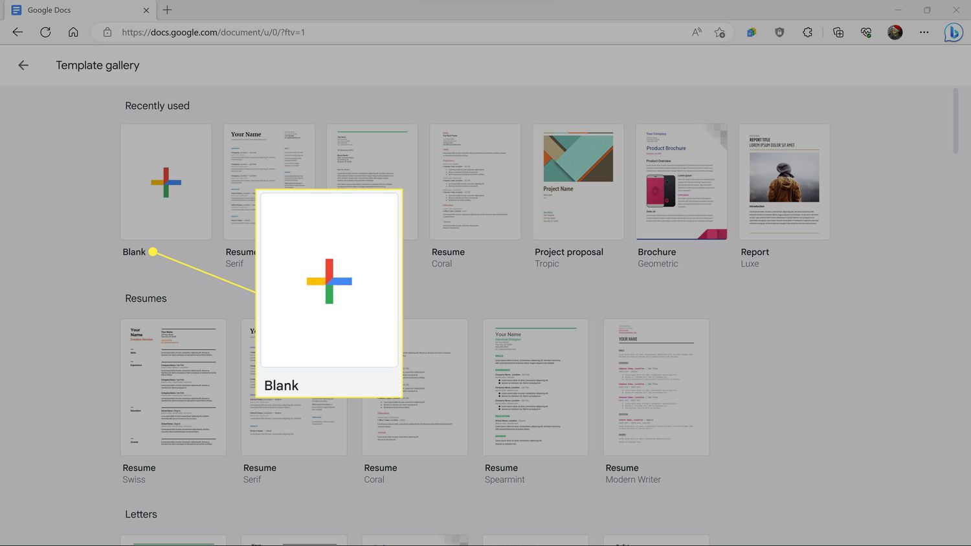Viewport: 971px width, 546px height.
Task: Open the user profile avatar
Action: pyautogui.click(x=895, y=32)
